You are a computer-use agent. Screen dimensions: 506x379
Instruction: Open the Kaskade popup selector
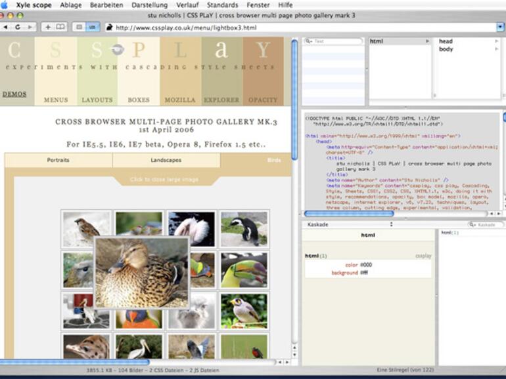click(x=347, y=224)
